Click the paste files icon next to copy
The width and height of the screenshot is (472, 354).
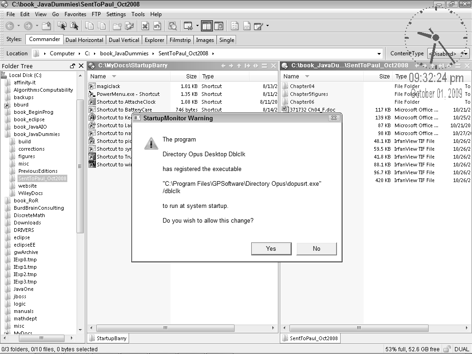tap(102, 26)
